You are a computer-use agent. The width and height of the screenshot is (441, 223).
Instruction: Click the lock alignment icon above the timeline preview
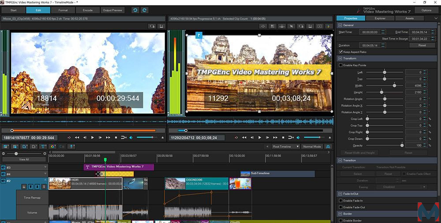point(282,26)
